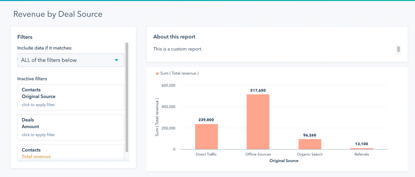Click the orange legend dot for Sum (Total revenue)

[157, 74]
